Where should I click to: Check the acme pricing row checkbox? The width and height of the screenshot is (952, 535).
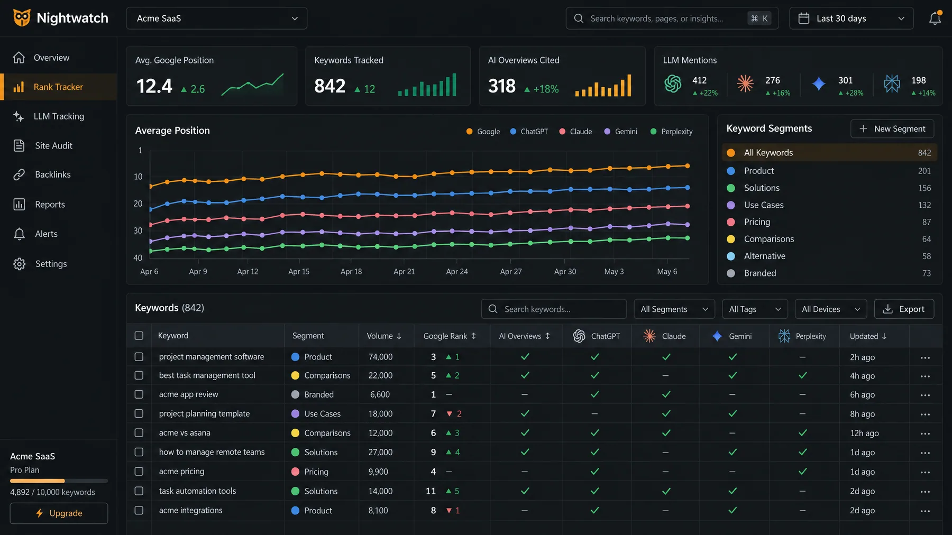click(x=139, y=471)
